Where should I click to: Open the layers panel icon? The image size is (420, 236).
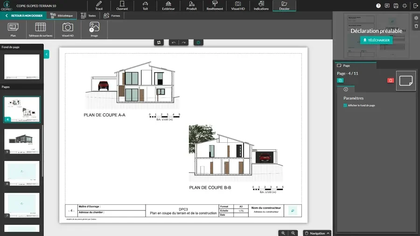point(416,18)
